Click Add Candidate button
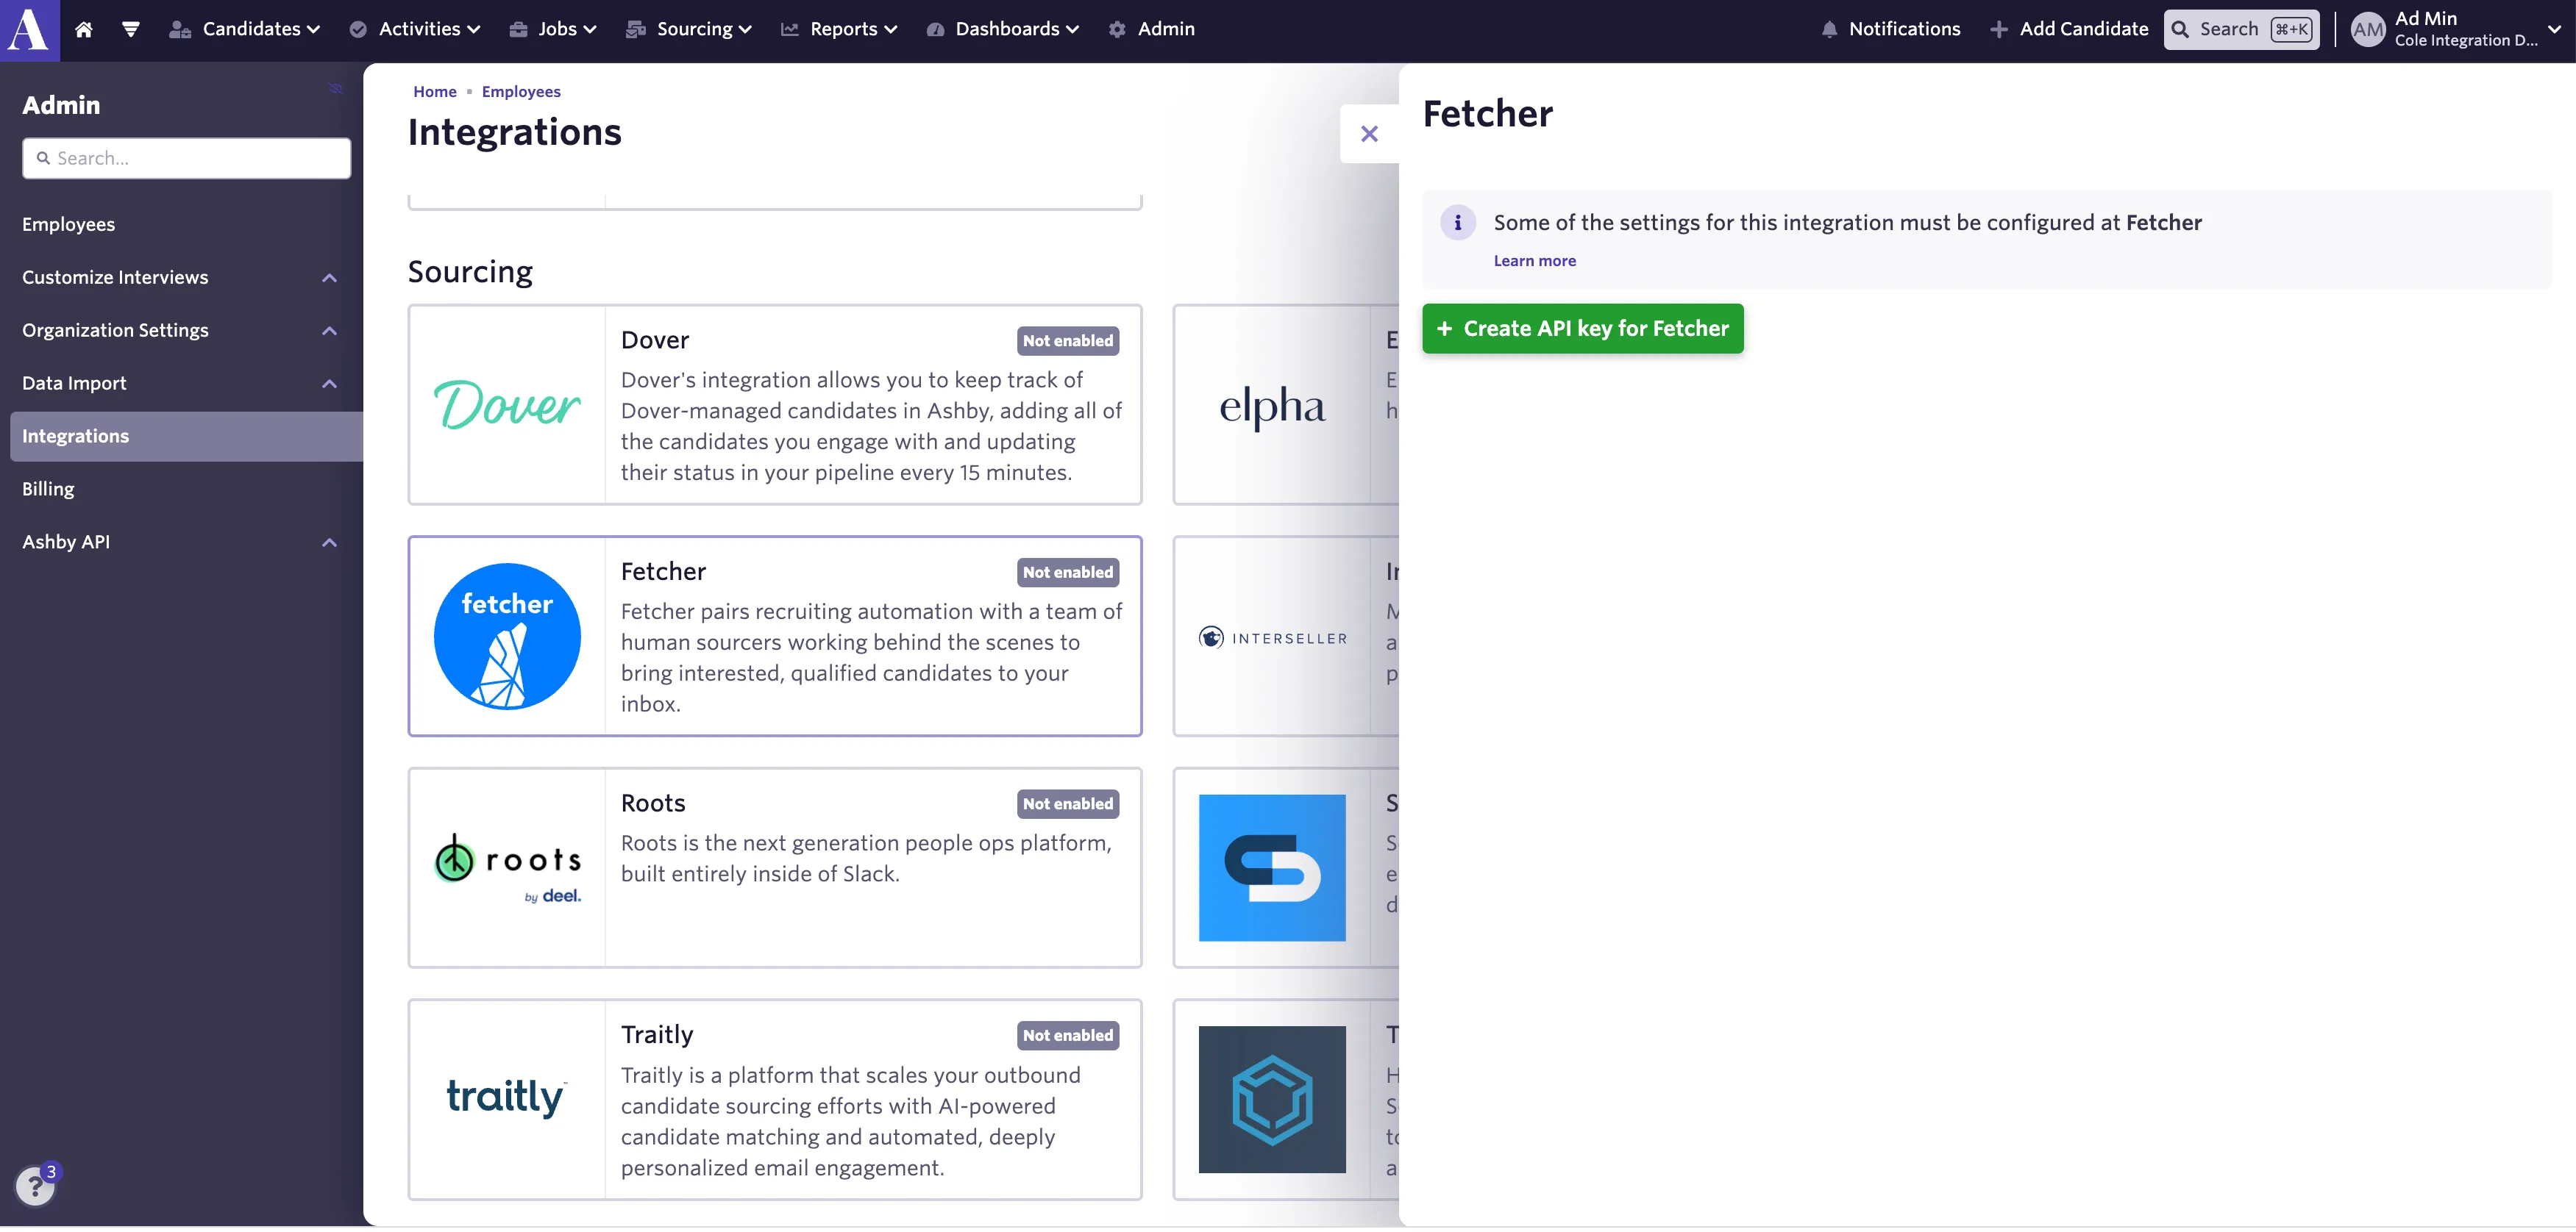This screenshot has width=2576, height=1232. click(2069, 29)
